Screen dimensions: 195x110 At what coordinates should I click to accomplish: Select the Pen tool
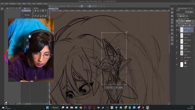pos(33,16)
